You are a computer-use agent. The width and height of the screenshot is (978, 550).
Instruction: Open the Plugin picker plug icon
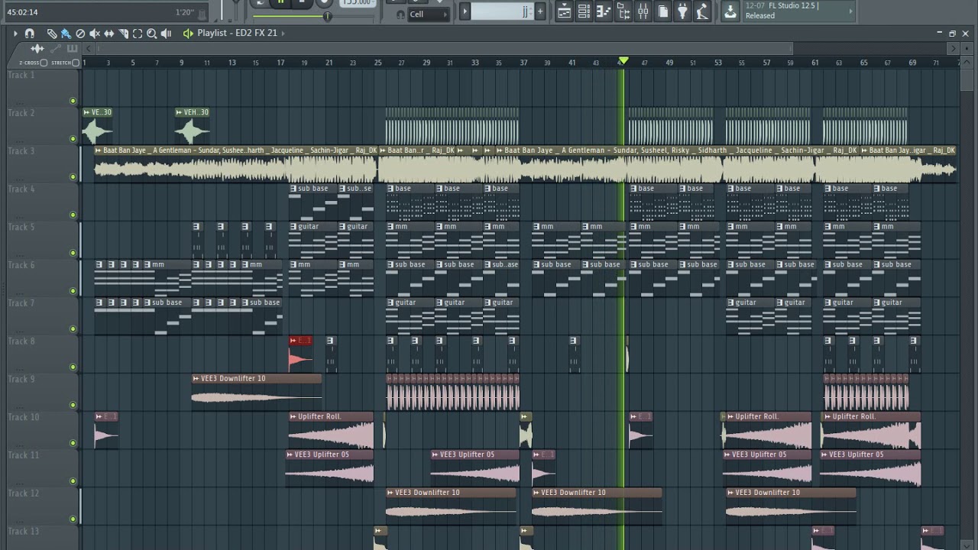[682, 11]
